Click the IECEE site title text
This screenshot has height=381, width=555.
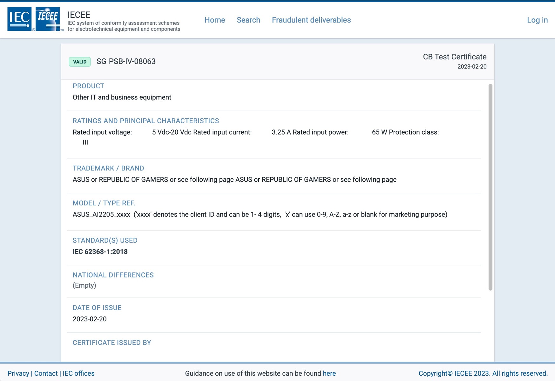(x=79, y=15)
